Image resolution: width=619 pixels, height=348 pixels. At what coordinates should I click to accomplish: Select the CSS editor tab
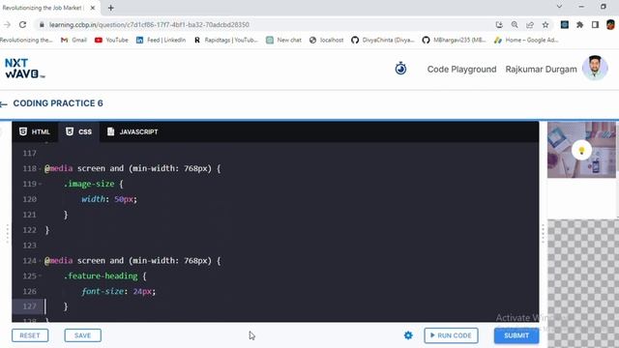click(x=78, y=131)
